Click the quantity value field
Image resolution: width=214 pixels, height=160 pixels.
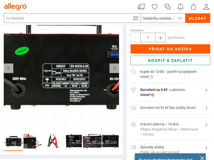[x=148, y=38]
